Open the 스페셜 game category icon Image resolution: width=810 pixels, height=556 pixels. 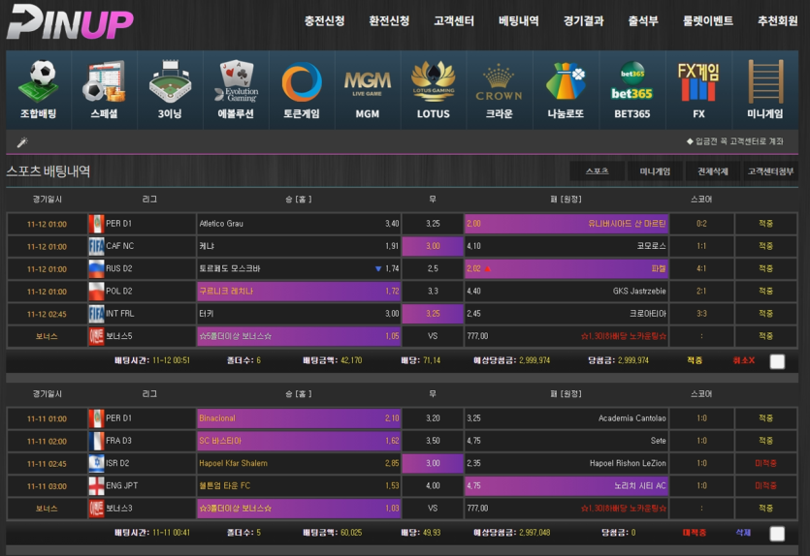tap(104, 81)
